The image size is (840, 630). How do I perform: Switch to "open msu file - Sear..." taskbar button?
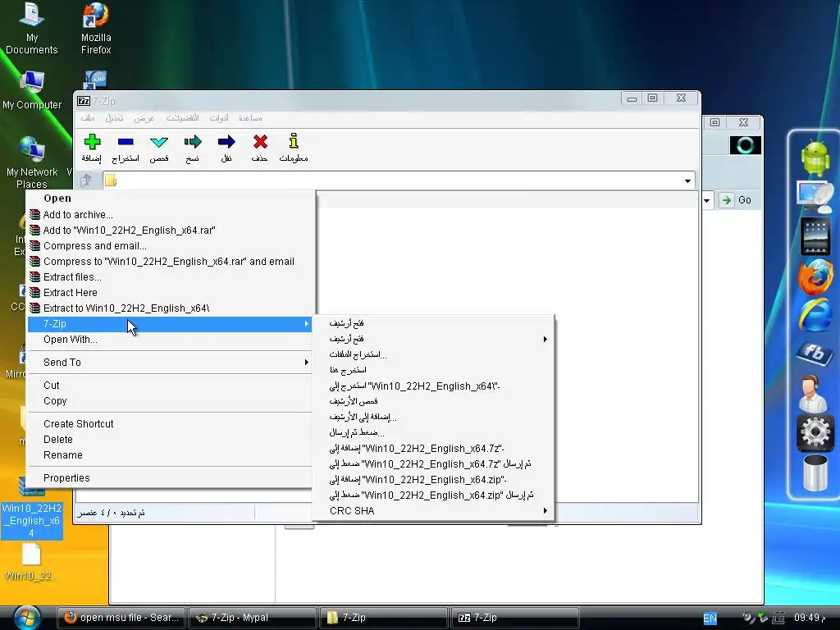pyautogui.click(x=121, y=618)
